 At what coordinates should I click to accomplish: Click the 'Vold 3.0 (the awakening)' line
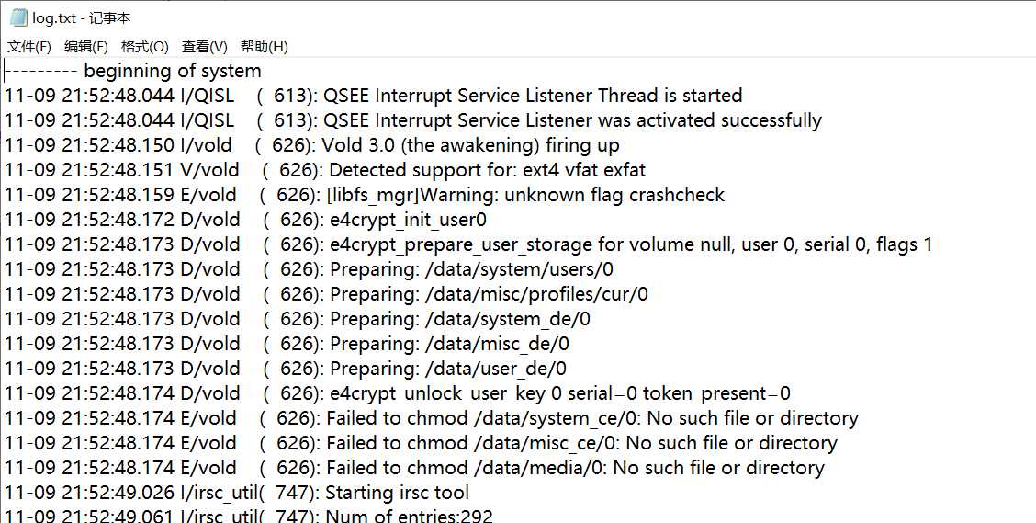click(x=312, y=145)
